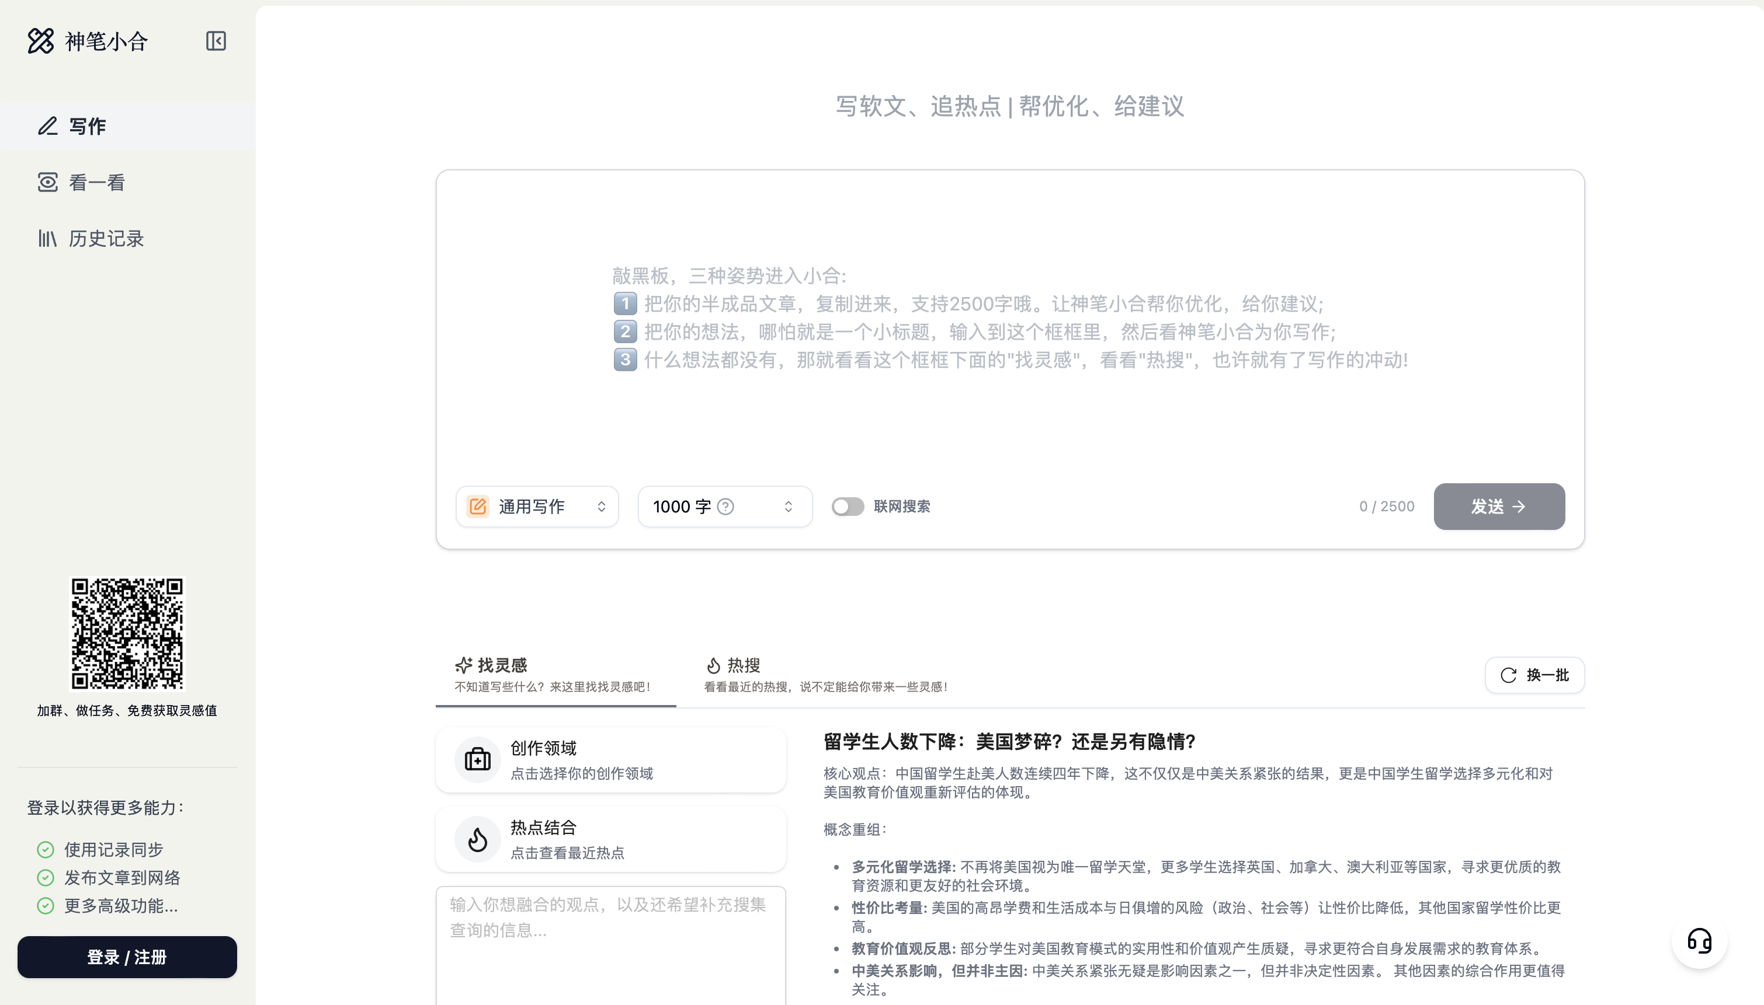Click the question mark help icon by 1000 字
Screen dimensions: 1764x1005
coord(725,506)
